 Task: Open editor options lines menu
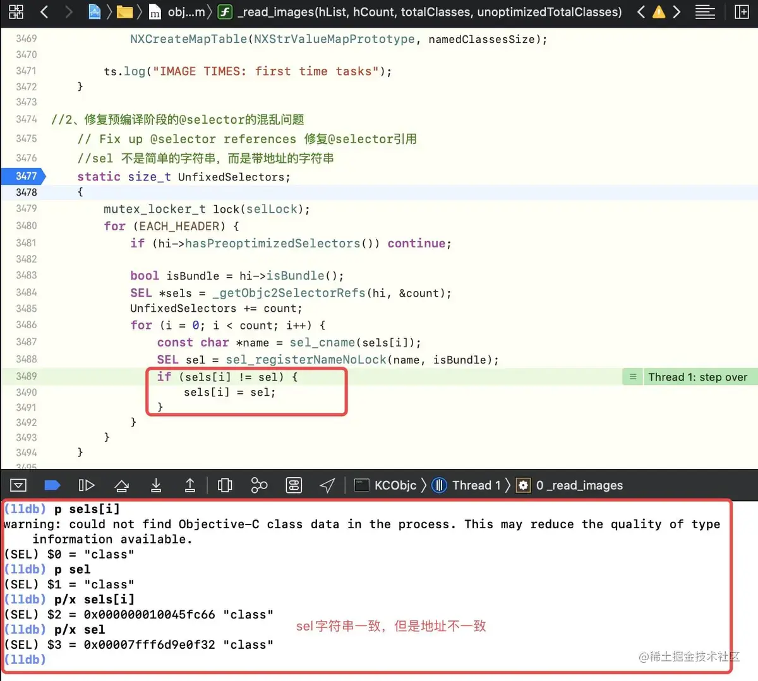[x=705, y=11]
